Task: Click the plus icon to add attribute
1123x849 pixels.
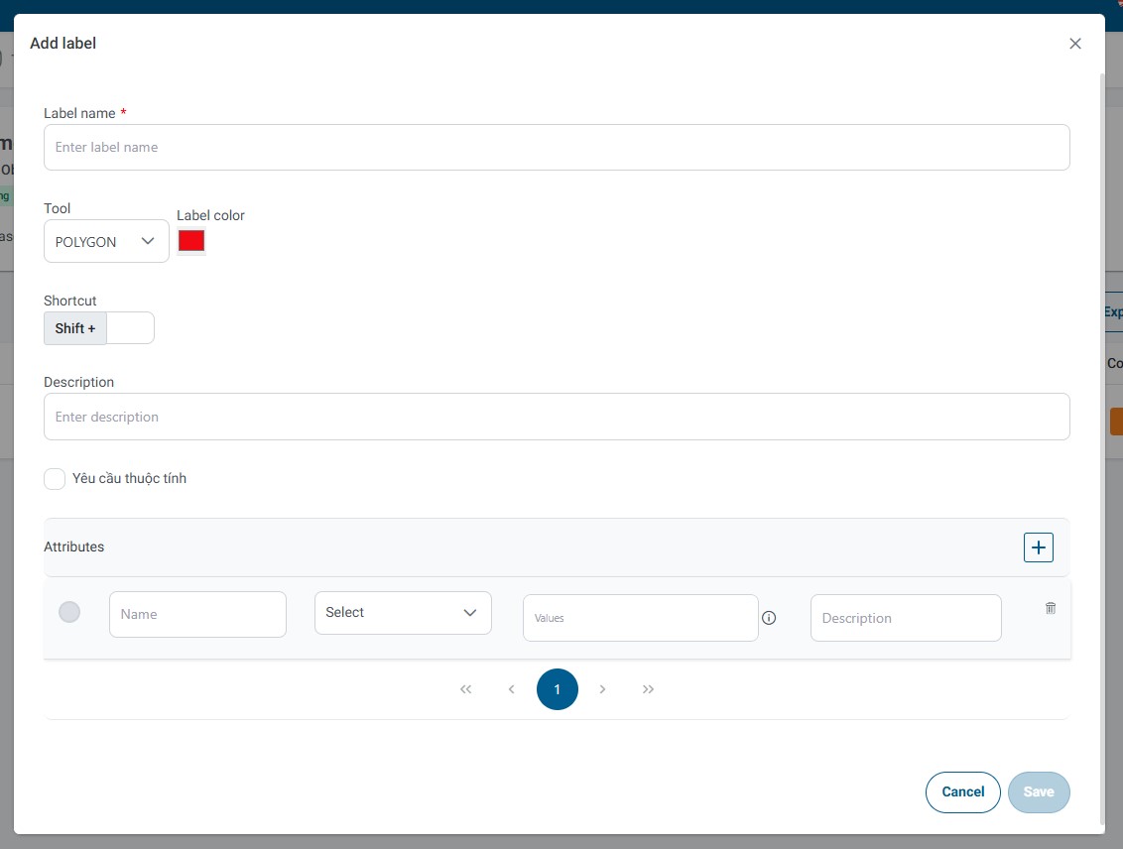Action: [1038, 547]
